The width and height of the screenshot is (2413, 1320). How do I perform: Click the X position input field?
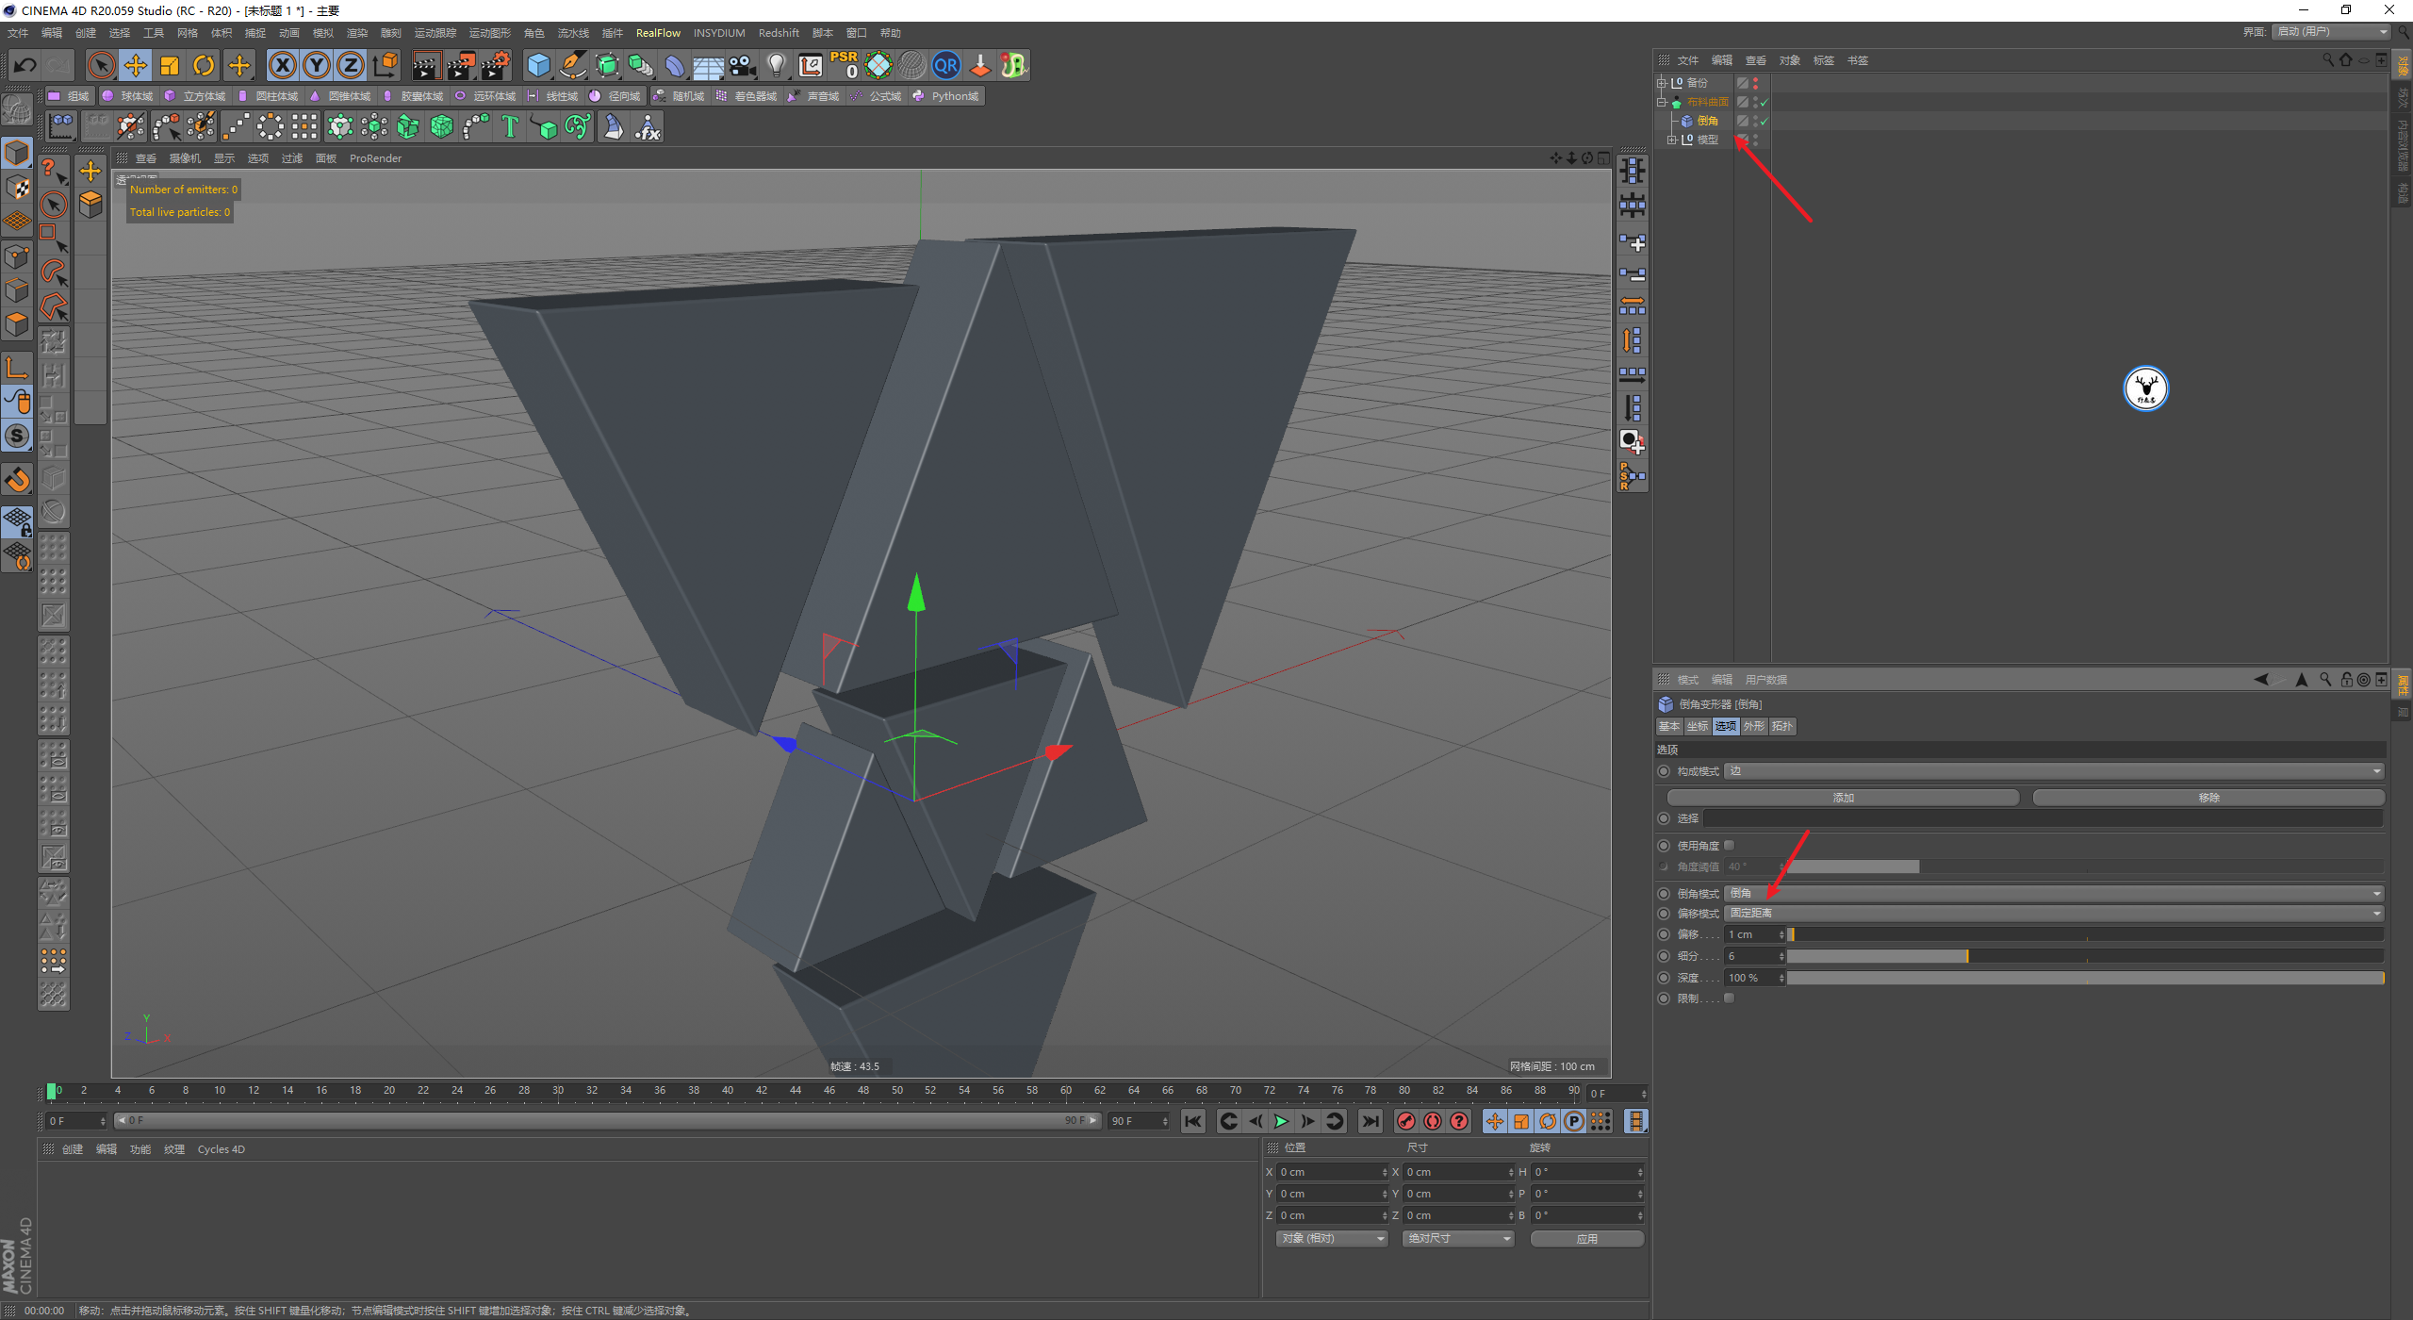(1329, 1172)
